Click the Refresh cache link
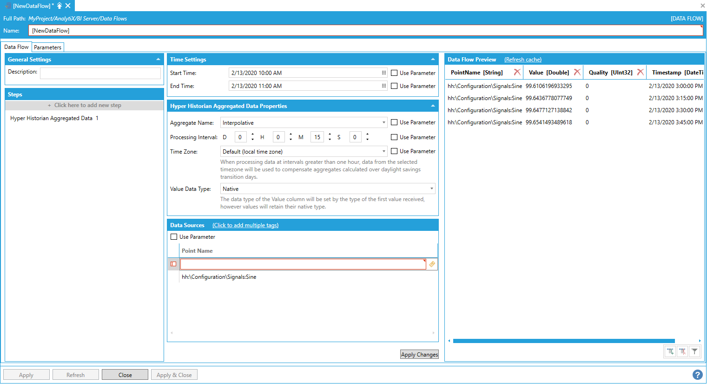This screenshot has width=707, height=384. pos(522,60)
